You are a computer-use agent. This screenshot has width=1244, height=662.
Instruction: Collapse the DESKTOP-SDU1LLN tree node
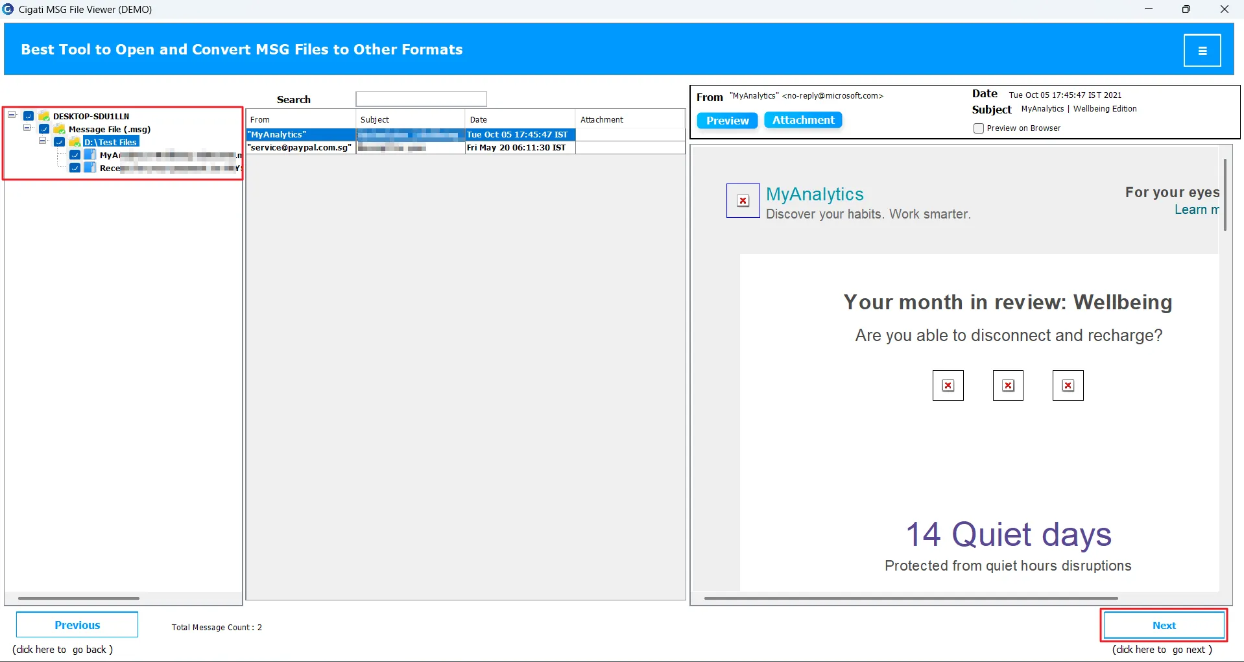click(x=12, y=115)
